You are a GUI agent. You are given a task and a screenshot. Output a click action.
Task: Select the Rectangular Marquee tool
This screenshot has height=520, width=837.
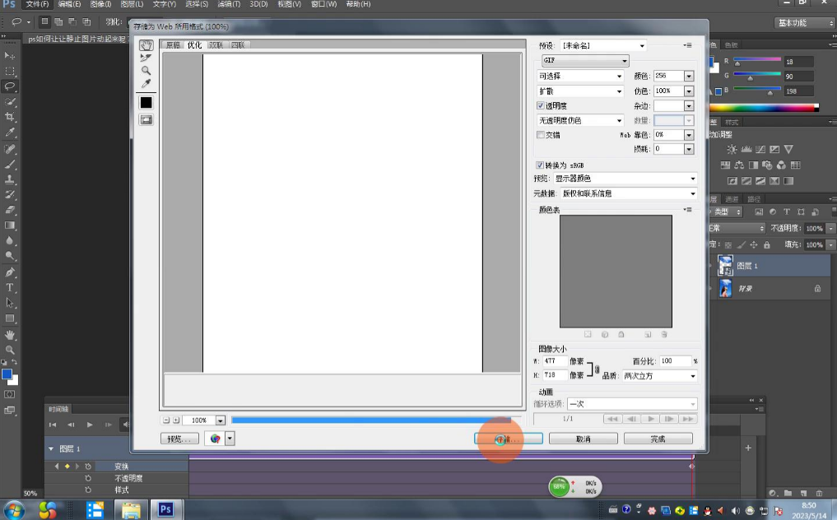pos(10,71)
